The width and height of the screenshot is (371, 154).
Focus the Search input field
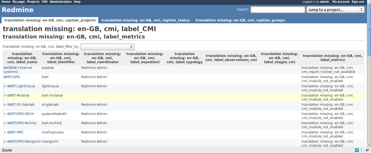point(278,9)
